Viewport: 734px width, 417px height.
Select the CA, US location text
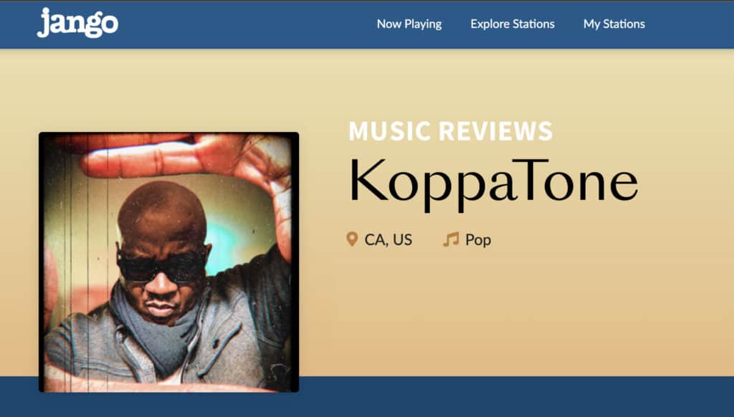point(388,240)
